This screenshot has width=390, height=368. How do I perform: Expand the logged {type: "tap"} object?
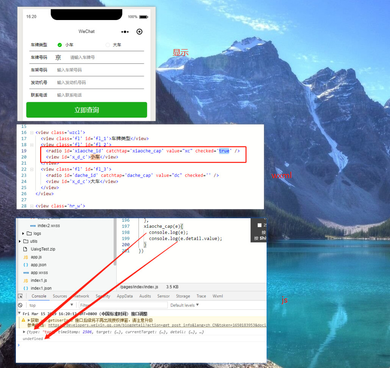(24, 332)
